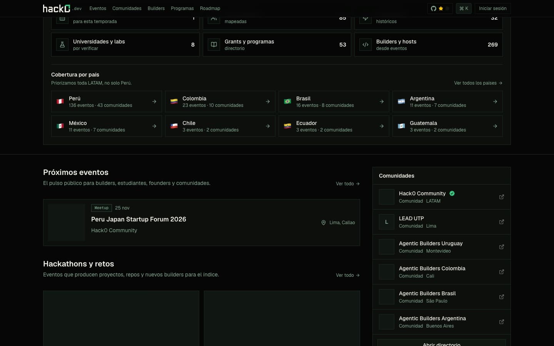Open the Builders nav item

pos(156,8)
